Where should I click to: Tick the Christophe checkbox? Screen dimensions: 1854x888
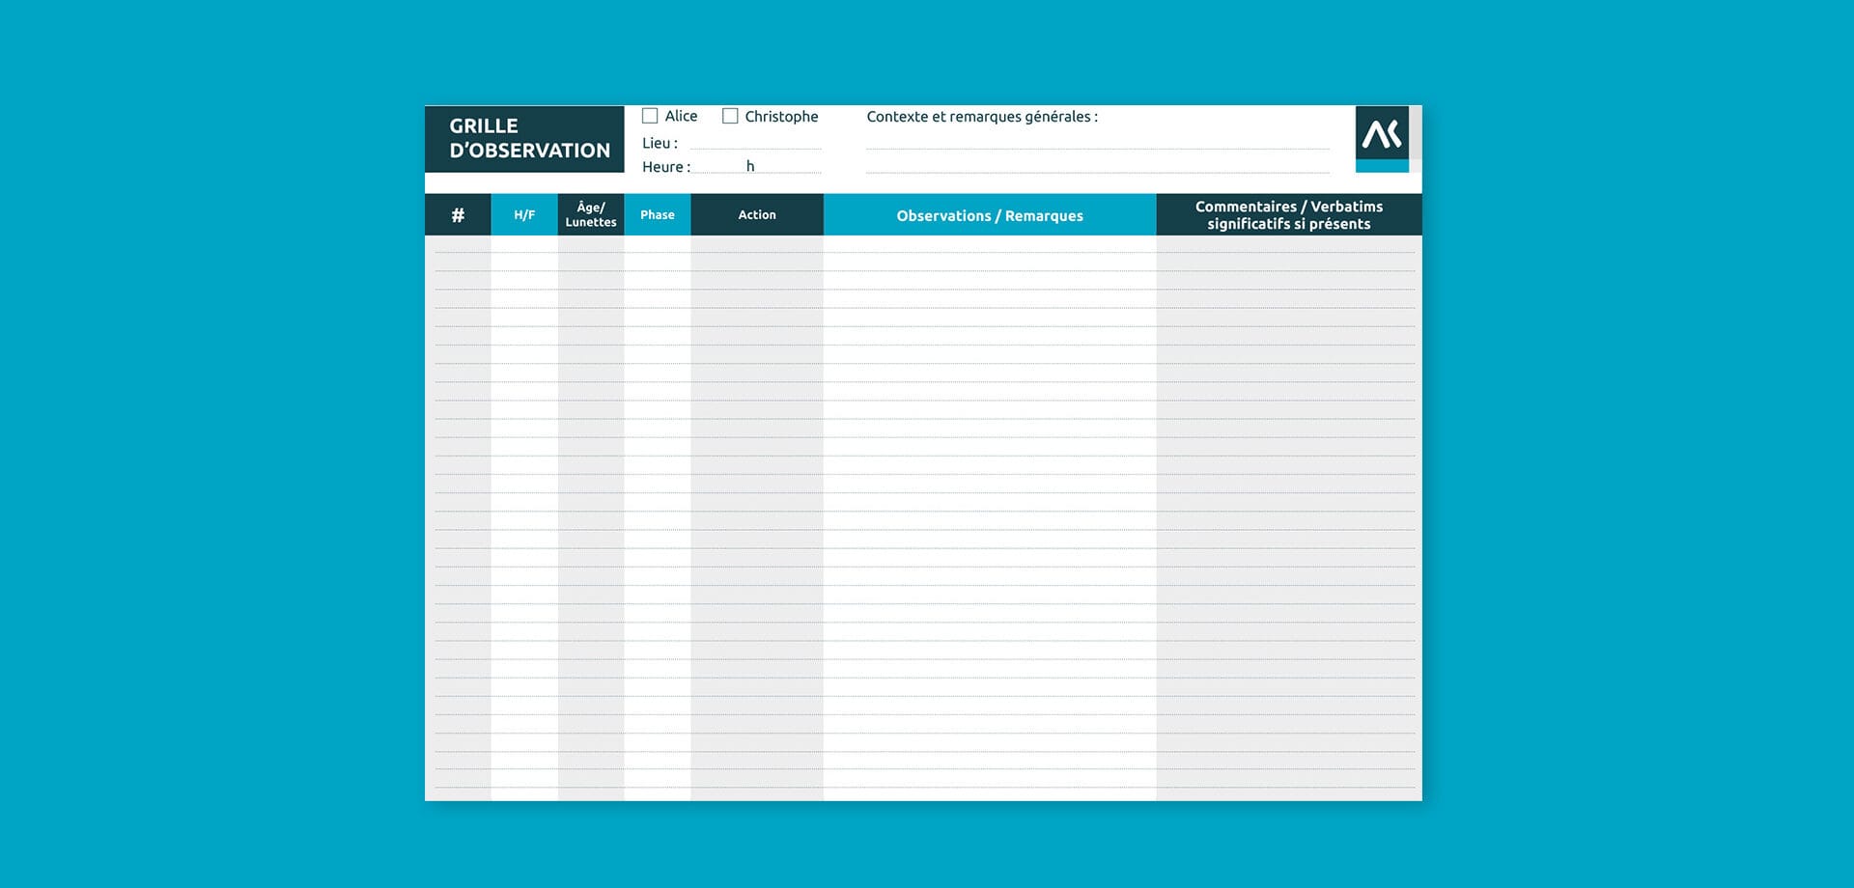pyautogui.click(x=730, y=116)
